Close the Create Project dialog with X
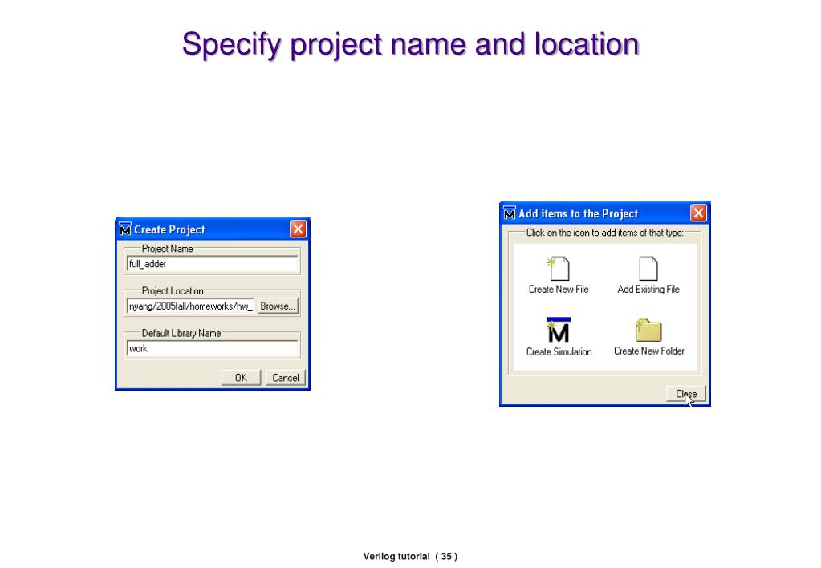821x568 pixels. coord(298,229)
